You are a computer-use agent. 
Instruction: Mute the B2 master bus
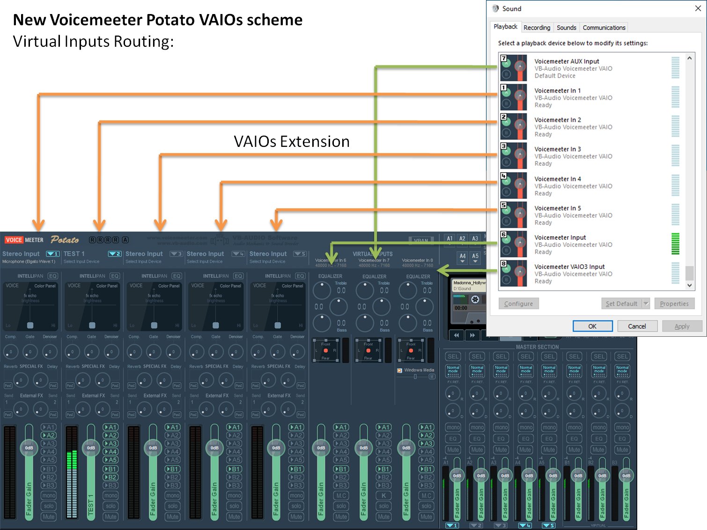598,450
